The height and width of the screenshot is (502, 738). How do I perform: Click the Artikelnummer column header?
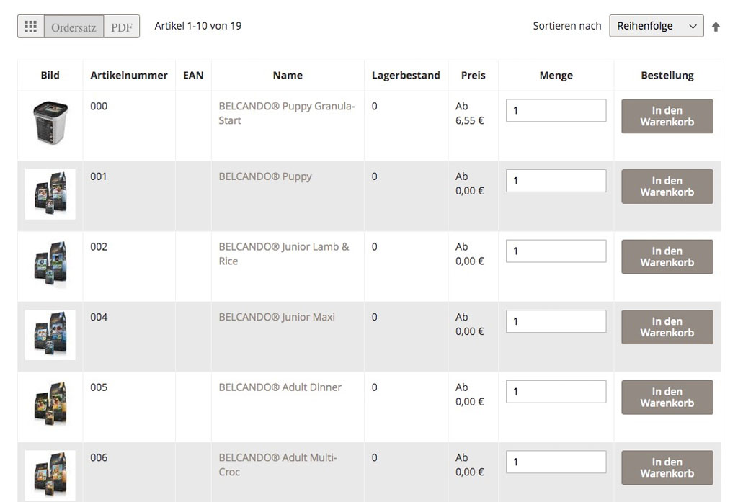pyautogui.click(x=128, y=75)
